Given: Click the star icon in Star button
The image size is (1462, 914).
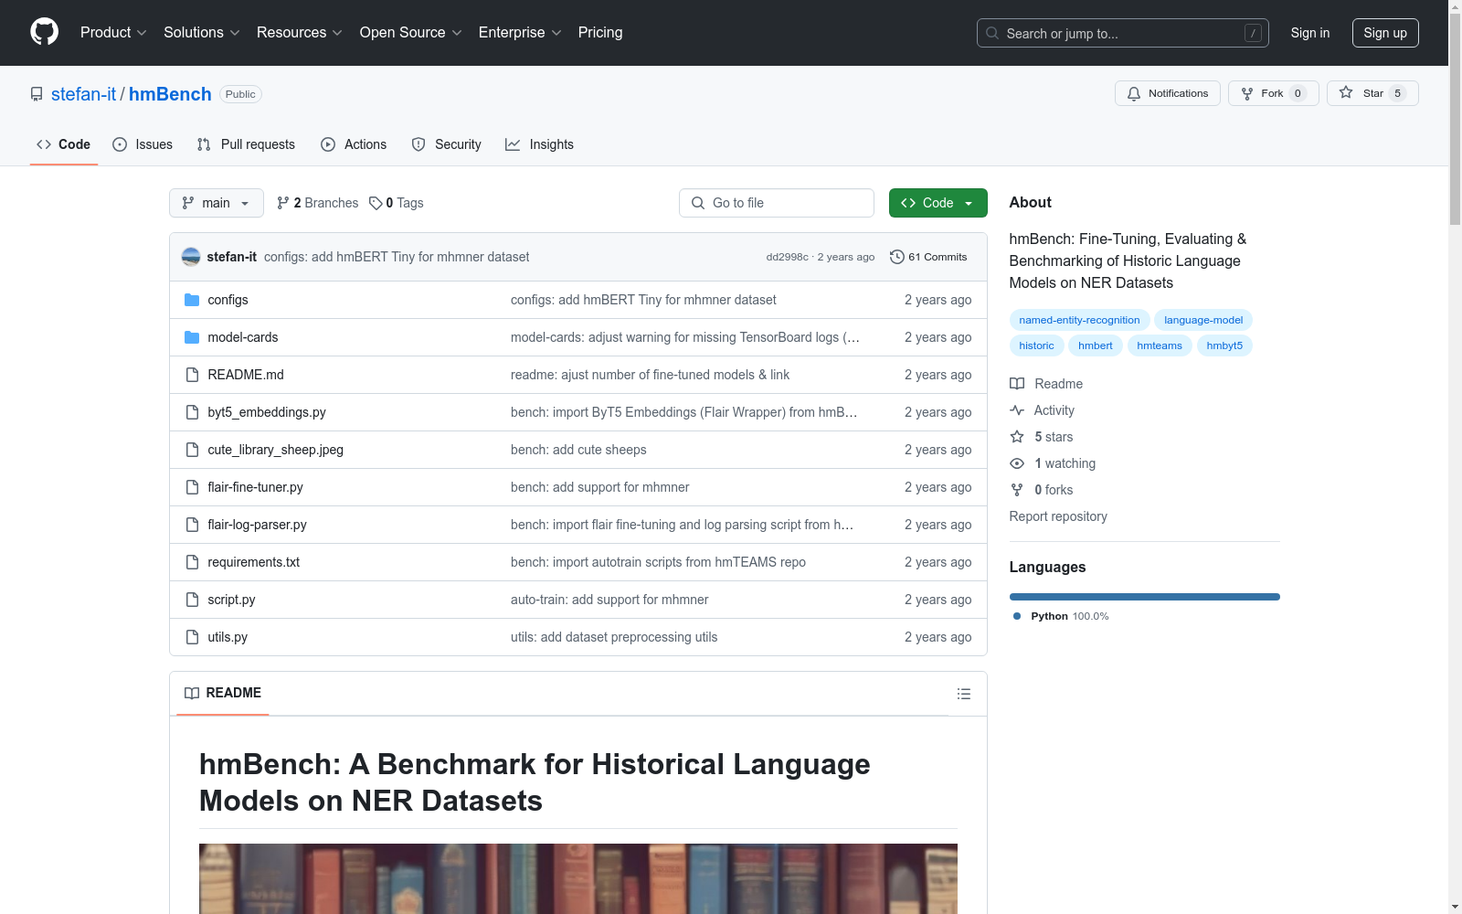Looking at the screenshot, I should (1346, 92).
